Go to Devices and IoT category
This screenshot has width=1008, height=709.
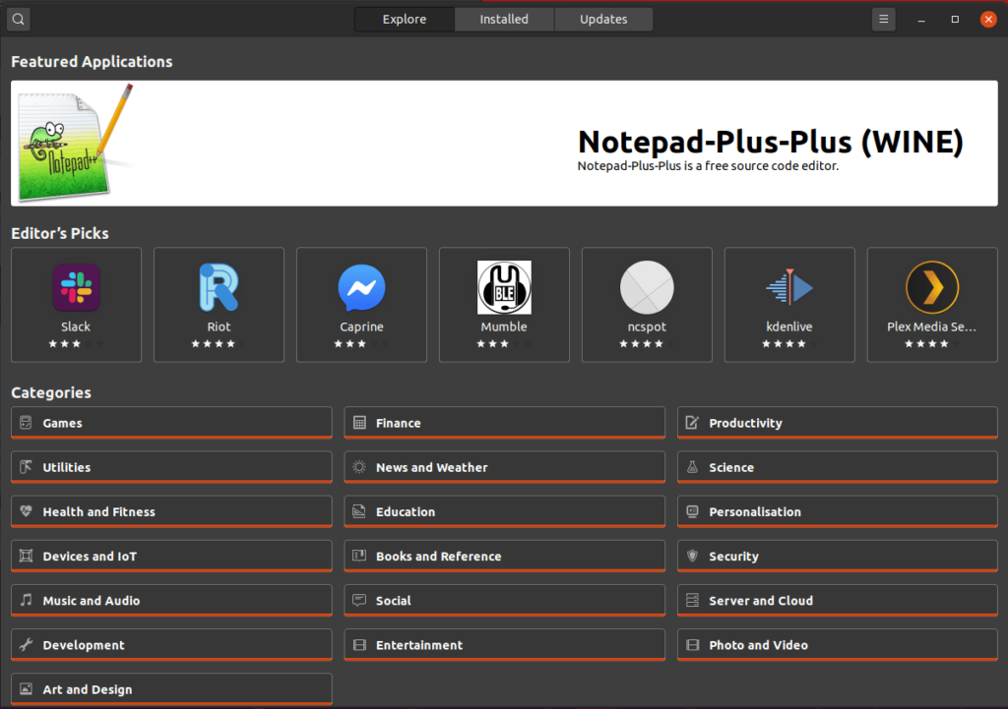coord(171,556)
